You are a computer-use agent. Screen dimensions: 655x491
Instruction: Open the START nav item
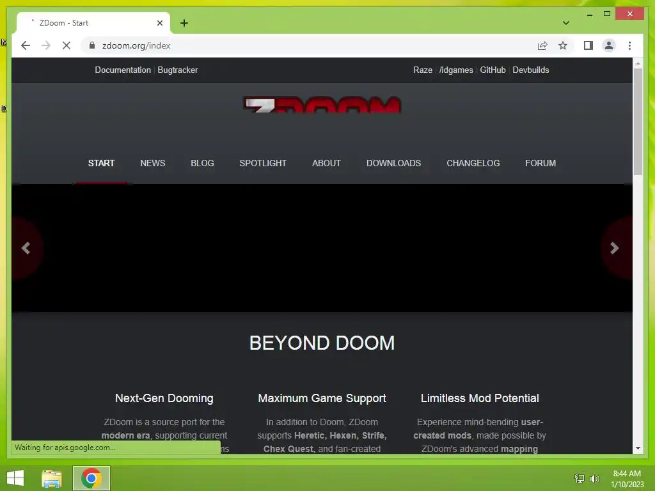pyautogui.click(x=101, y=163)
